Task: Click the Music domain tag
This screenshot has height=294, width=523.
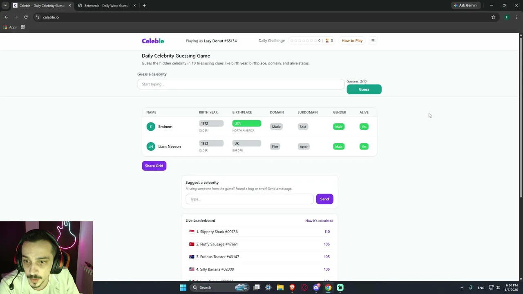Action: 276,127
